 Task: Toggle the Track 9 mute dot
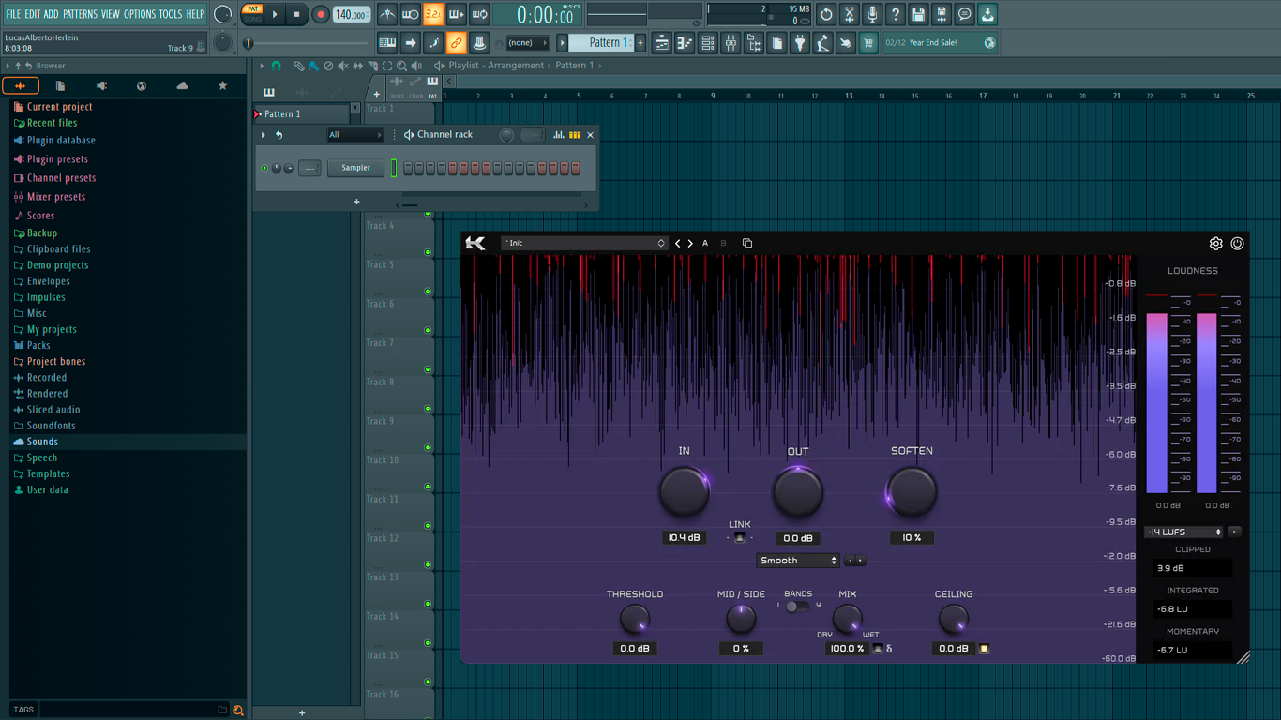point(428,448)
